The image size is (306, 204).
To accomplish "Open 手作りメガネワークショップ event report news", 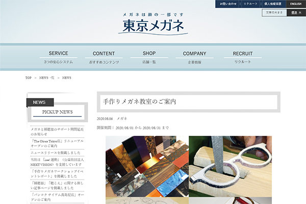I will point(57,174).
